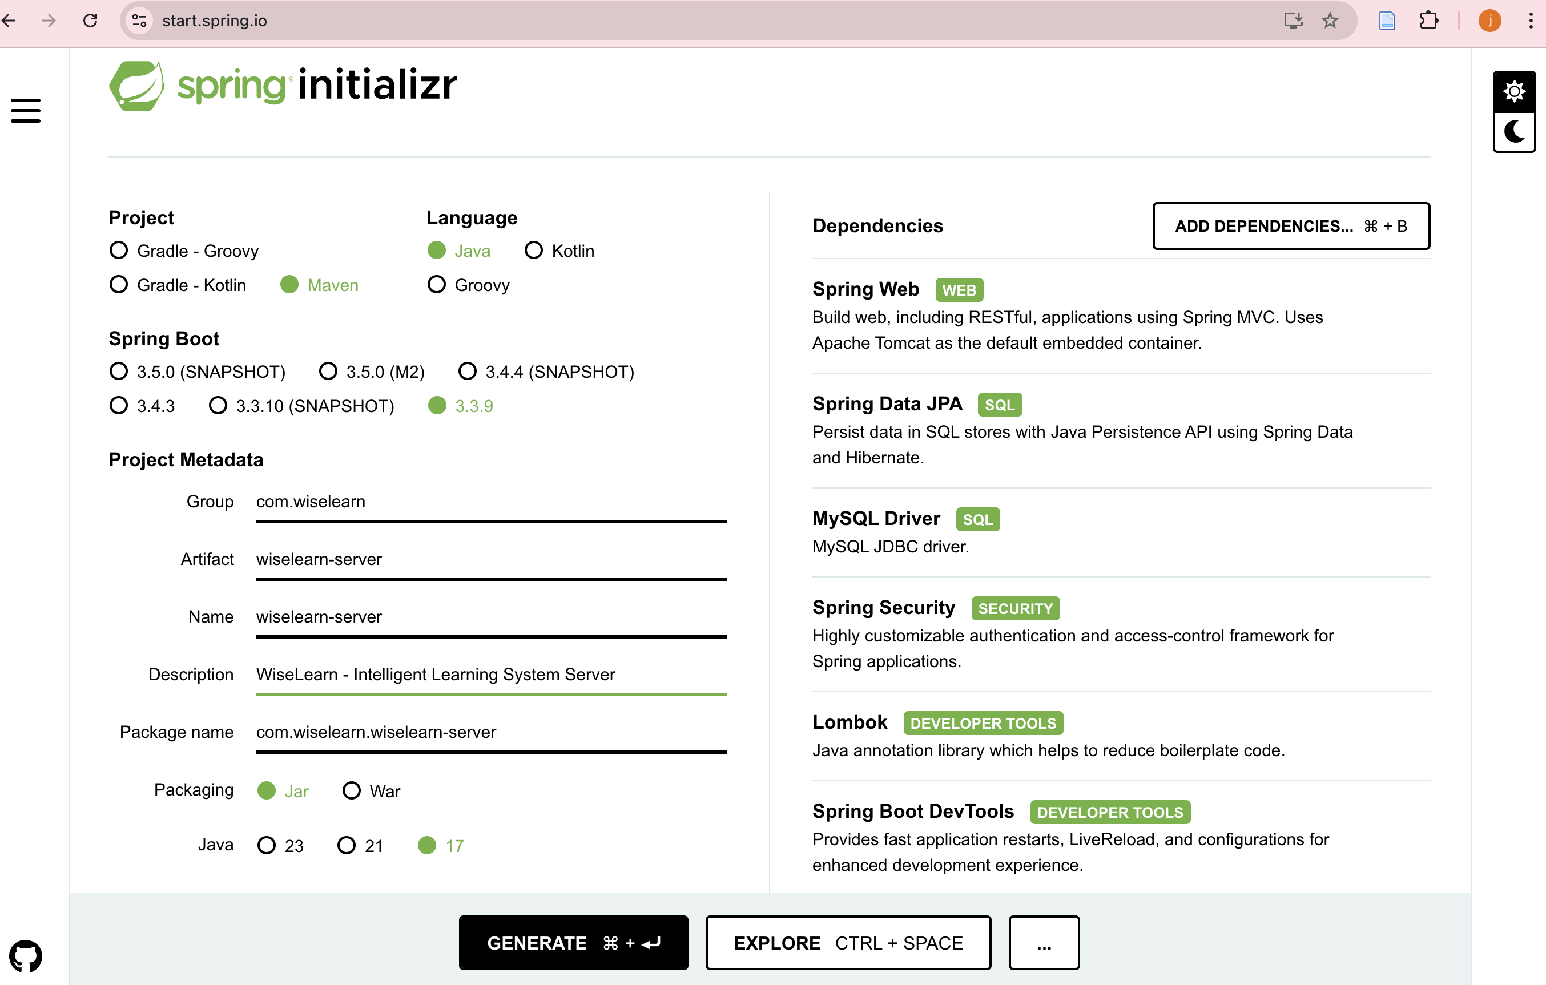The width and height of the screenshot is (1546, 985).
Task: Select Spring Boot version 3.4.3
Action: coord(142,406)
